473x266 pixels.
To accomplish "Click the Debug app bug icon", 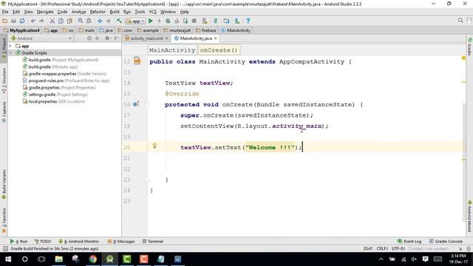I will point(168,21).
